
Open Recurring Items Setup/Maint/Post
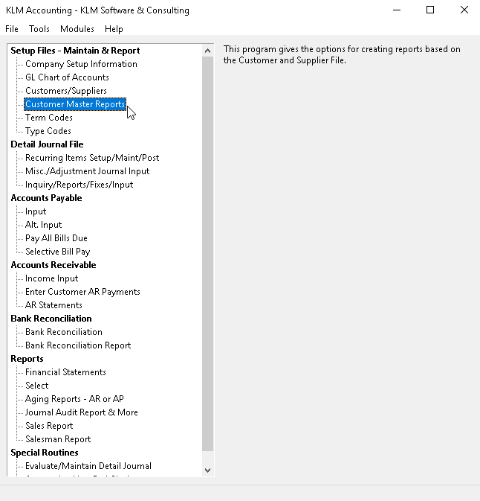(92, 158)
